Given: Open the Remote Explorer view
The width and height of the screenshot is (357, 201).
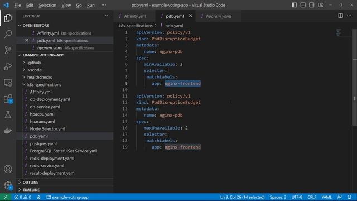Looking at the screenshot, I should coord(8,83).
